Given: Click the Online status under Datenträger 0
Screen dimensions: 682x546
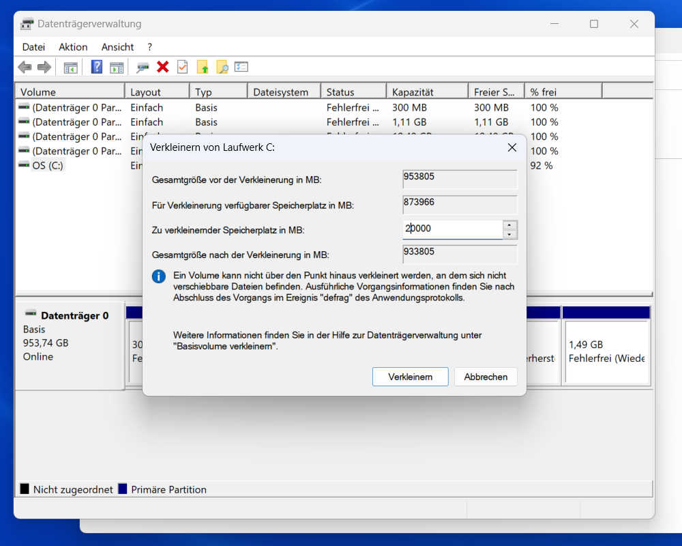Looking at the screenshot, I should point(38,356).
